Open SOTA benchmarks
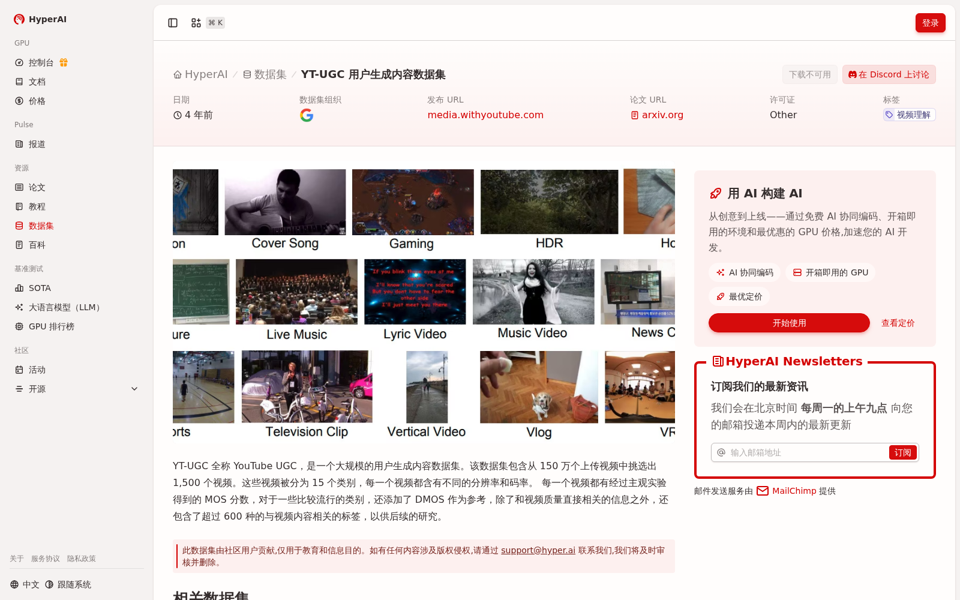This screenshot has height=600, width=960. [40, 288]
